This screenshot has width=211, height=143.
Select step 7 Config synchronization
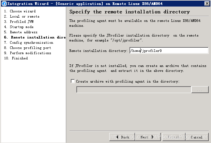[x=28, y=42]
